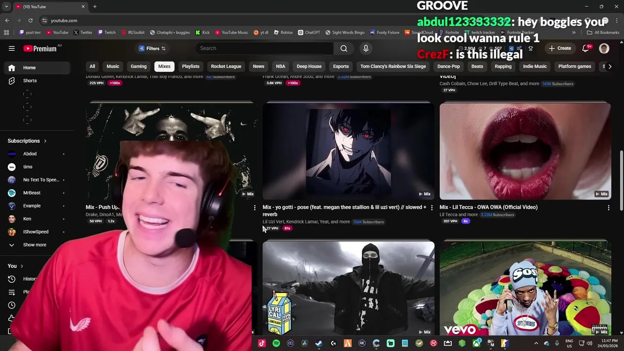Image resolution: width=624 pixels, height=351 pixels.
Task: Open the notifications bell
Action: pyautogui.click(x=586, y=48)
